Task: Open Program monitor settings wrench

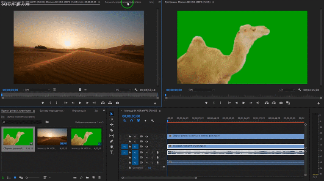Action: [x=299, y=90]
